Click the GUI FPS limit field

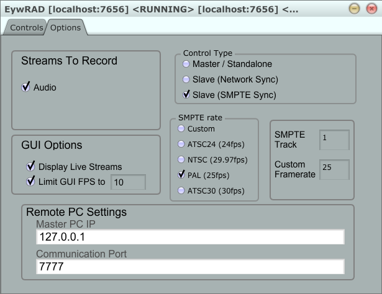128,182
